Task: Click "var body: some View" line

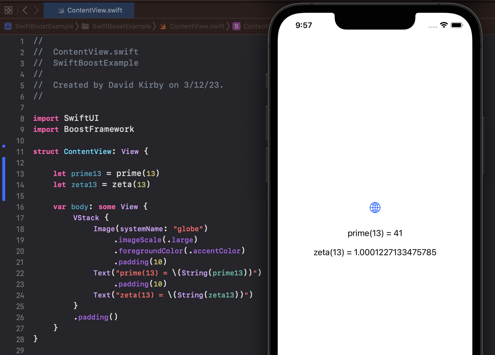Action: [x=101, y=207]
